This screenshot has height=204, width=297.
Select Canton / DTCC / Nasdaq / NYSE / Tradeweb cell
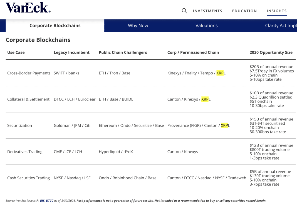point(207,178)
